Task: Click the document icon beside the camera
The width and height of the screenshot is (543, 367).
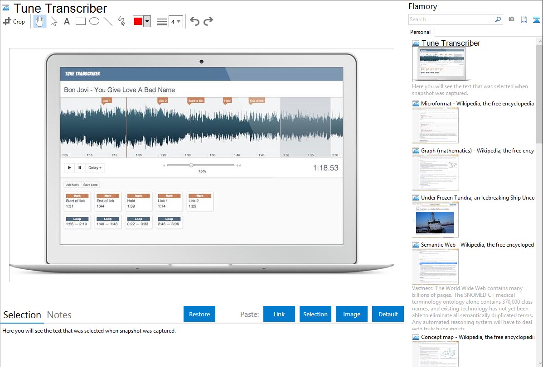Action: point(524,19)
